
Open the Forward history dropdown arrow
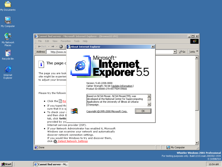57,46
